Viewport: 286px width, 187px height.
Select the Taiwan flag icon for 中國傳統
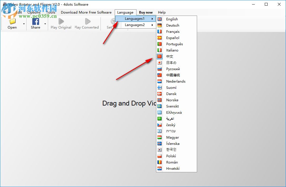click(160, 75)
